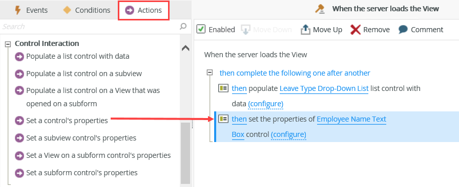Open the Conditions tab
Screen dimensions: 459x187
pos(87,10)
